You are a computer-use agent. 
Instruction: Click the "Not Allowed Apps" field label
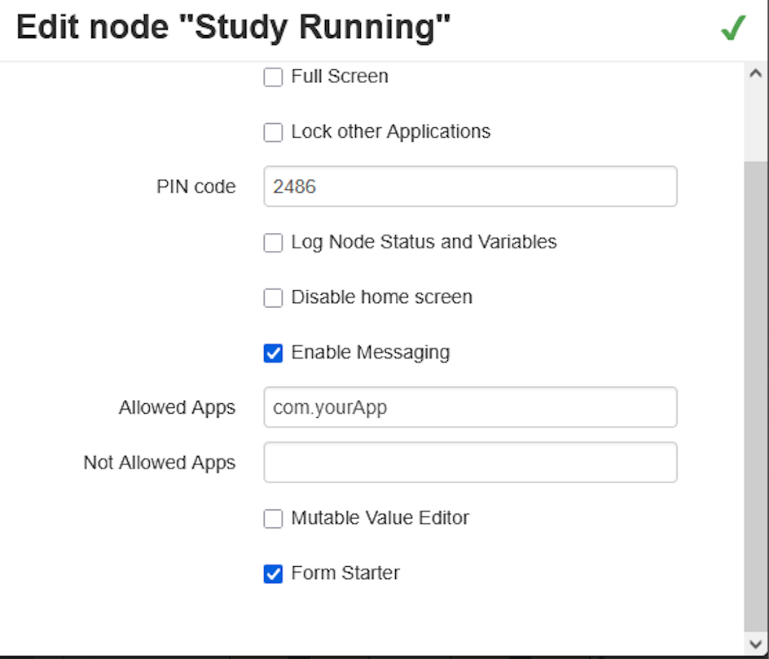[x=159, y=463]
